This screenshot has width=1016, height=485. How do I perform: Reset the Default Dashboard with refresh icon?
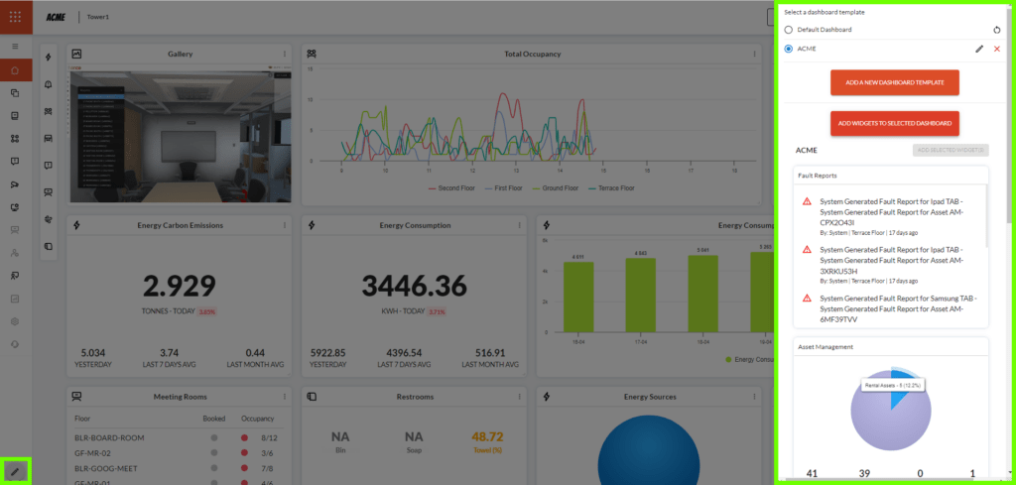tap(997, 30)
